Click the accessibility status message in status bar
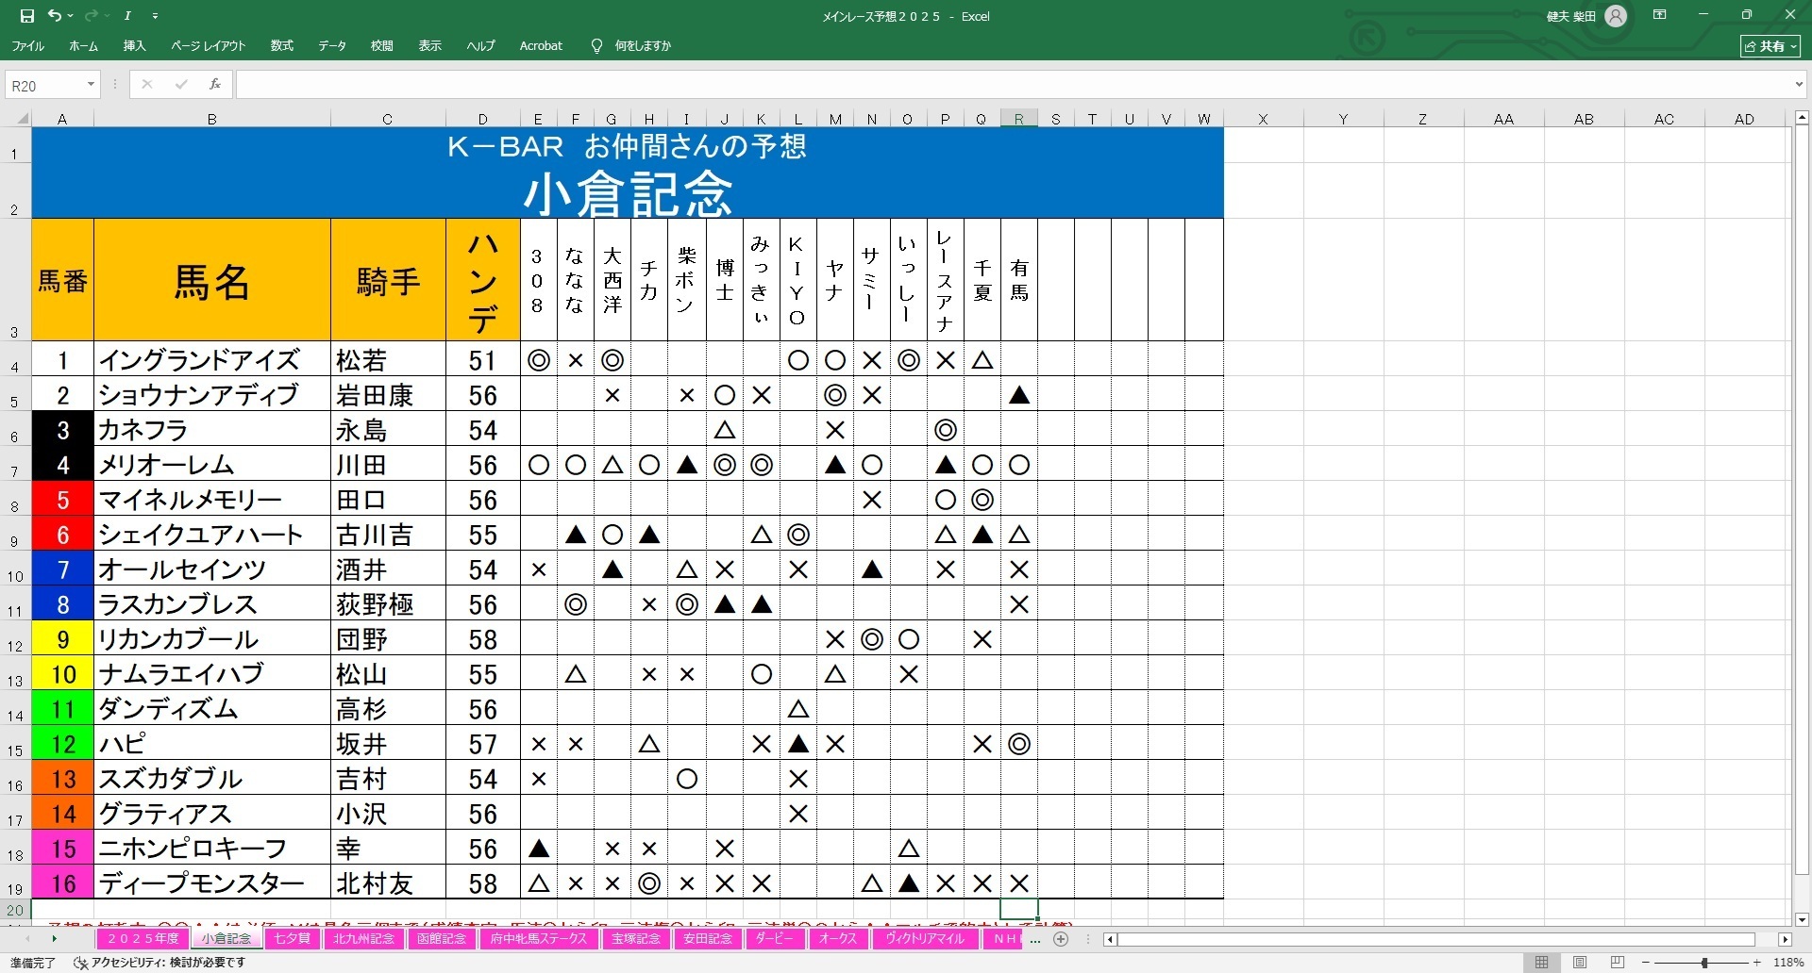This screenshot has height=973, width=1812. 160,963
